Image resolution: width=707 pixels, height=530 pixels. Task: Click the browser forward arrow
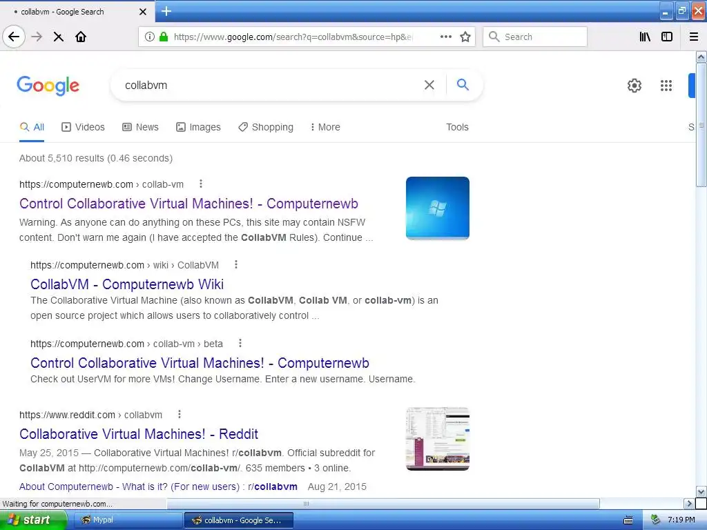pyautogui.click(x=37, y=37)
